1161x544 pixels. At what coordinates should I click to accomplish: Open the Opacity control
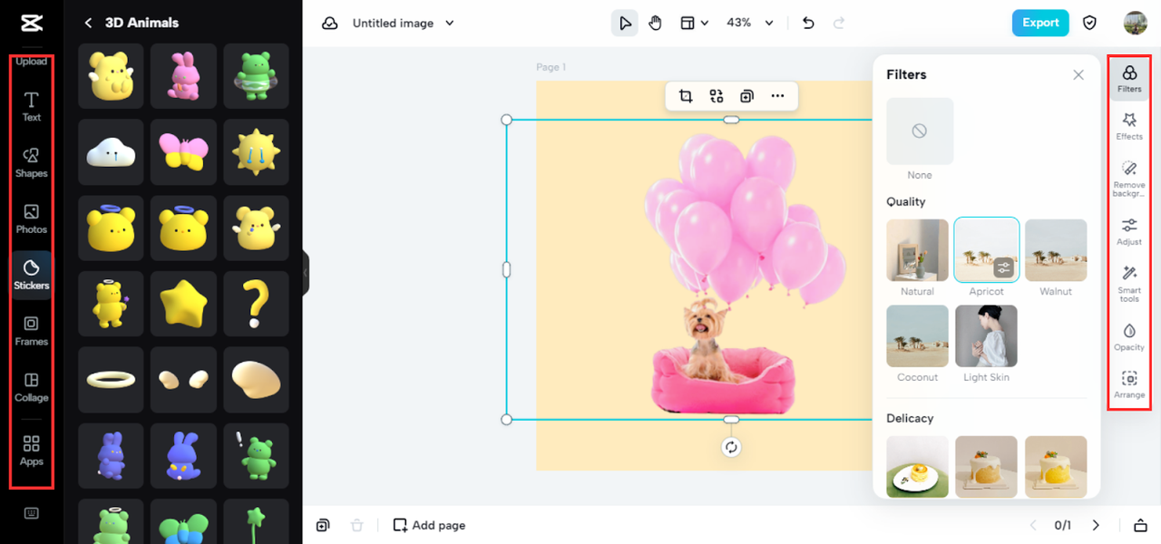(1129, 336)
